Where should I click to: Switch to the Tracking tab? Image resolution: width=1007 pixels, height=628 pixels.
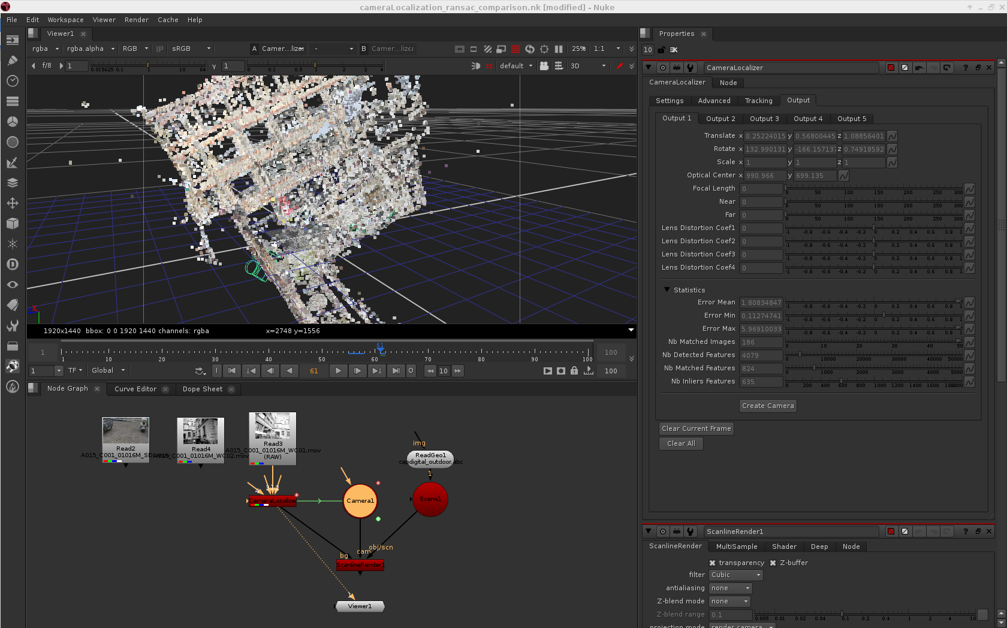point(758,101)
